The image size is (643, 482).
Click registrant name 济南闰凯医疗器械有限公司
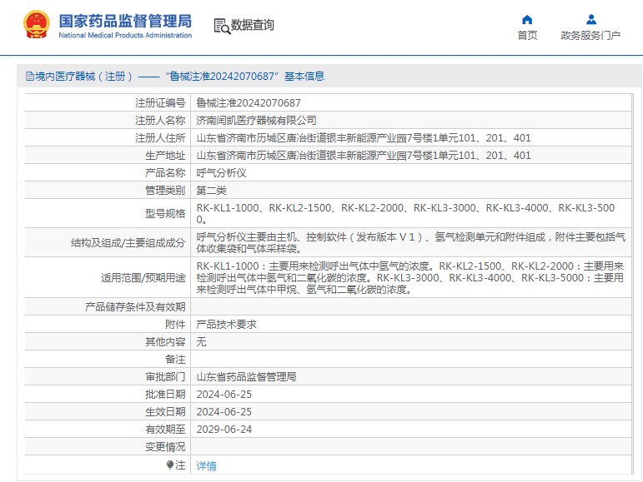coord(256,121)
